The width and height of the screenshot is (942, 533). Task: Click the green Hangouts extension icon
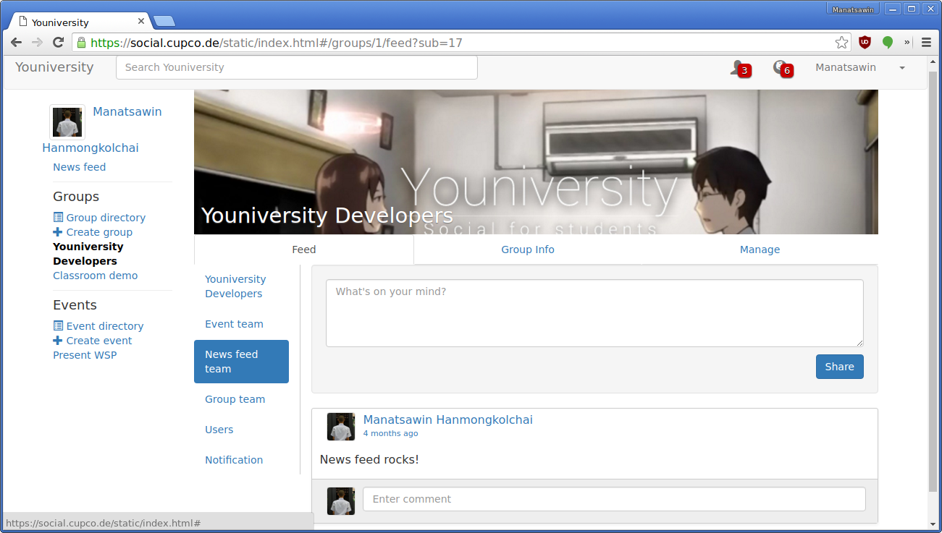click(888, 43)
